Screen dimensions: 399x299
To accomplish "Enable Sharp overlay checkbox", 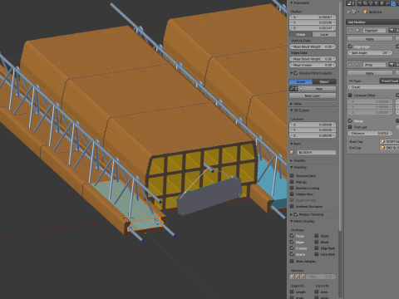I will [x=317, y=236].
